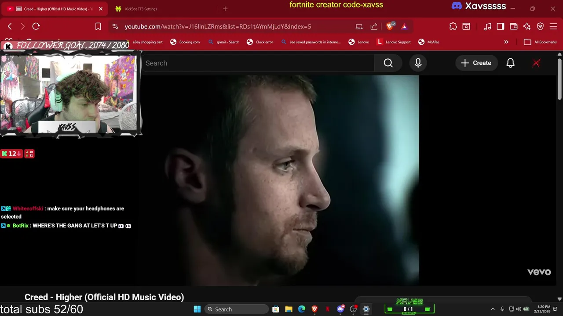Toggle the browser sidebar panel
This screenshot has height=316, width=563.
501,26
